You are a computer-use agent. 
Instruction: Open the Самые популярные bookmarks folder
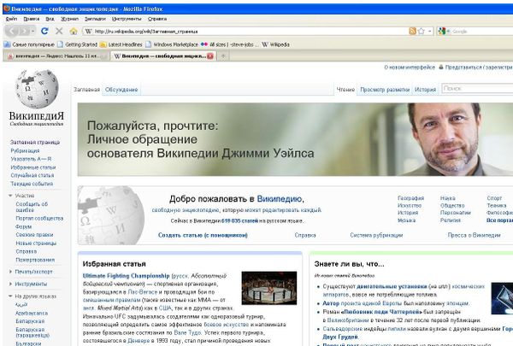click(29, 44)
